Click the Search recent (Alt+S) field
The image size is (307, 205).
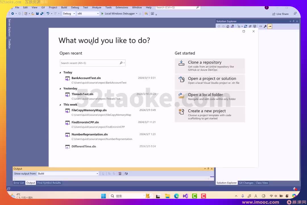click(x=92, y=63)
